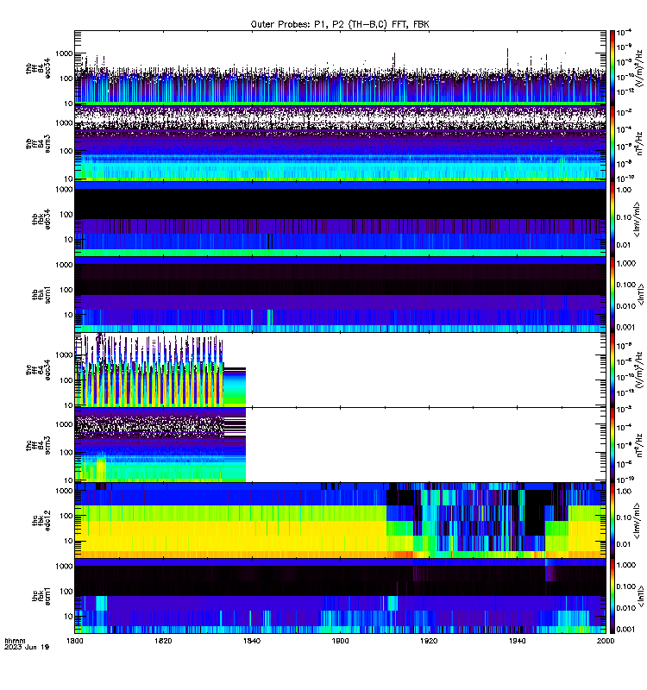Click the '100' y-axis tick of thc fbk scm1 panel

(x=66, y=591)
